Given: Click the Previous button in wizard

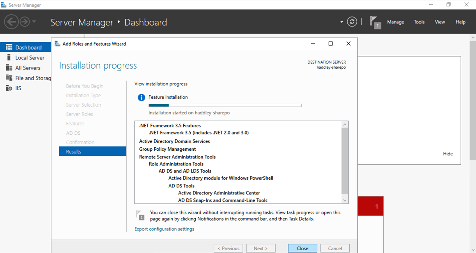Looking at the screenshot, I should [x=228, y=248].
